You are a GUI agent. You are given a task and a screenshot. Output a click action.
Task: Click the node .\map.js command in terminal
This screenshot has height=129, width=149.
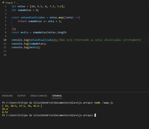point(104,103)
